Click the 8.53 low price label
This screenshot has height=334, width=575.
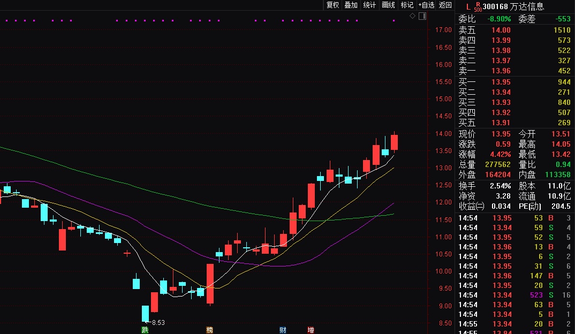click(158, 323)
